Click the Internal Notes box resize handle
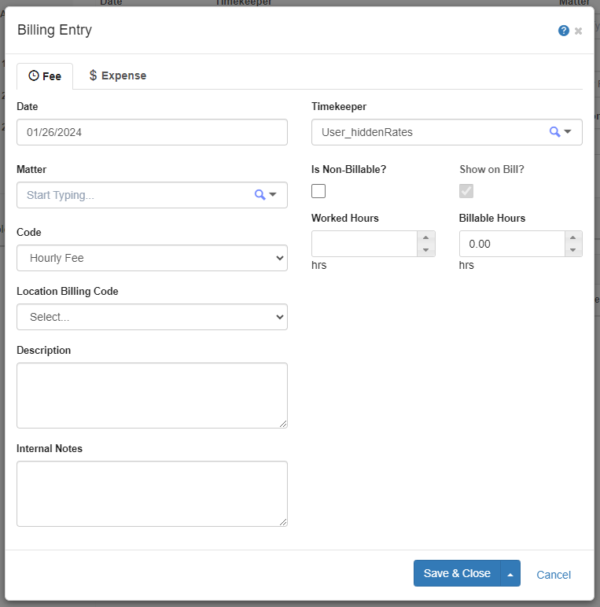The image size is (600, 607). pos(283,522)
